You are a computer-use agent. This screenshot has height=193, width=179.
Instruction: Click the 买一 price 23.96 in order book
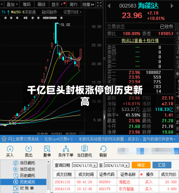[x=134, y=72]
